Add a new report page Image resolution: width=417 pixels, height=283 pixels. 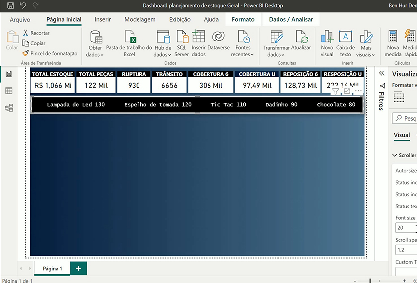[78, 268]
